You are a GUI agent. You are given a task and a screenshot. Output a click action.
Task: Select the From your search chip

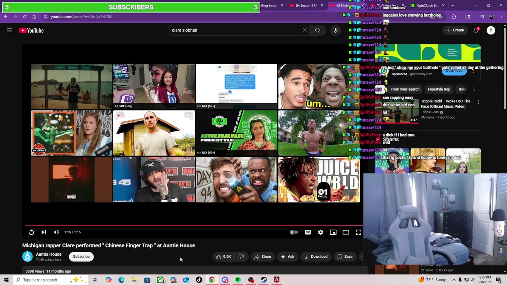pos(405,89)
